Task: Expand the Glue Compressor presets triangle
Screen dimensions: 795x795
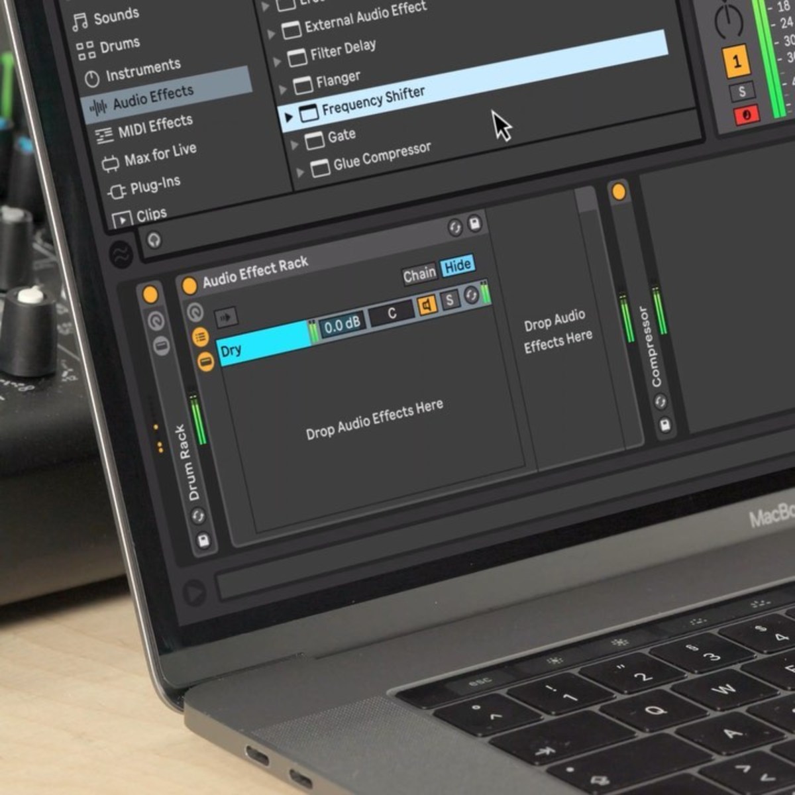Action: coord(300,172)
